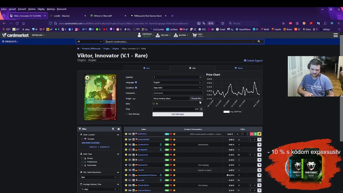Open seller EXPEXSUS profile link
Screen dimensions: 343x193
click(x=142, y=134)
